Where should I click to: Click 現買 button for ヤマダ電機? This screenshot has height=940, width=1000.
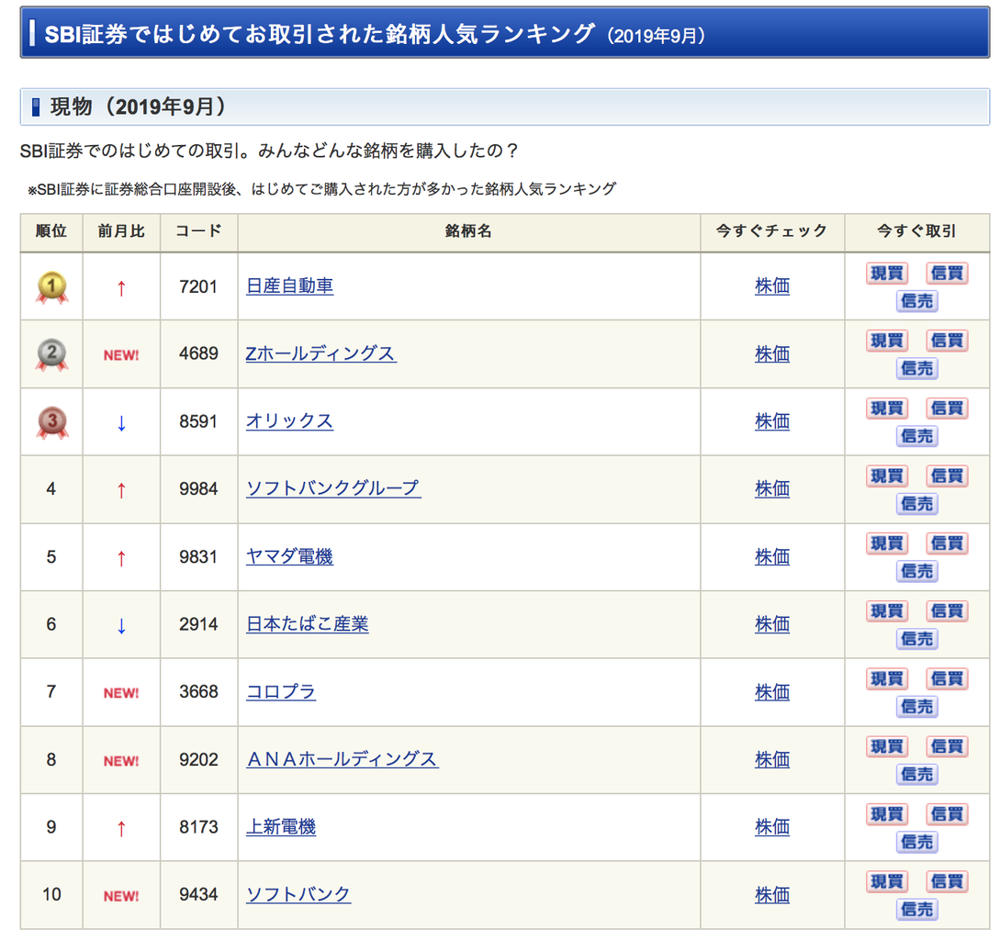click(886, 543)
